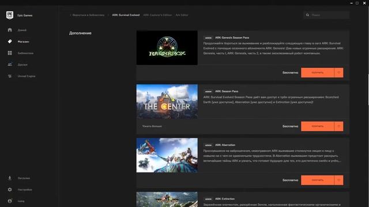Screen dimensions: 369x207
Task: Select the Downloads sidebar label
Action: (24, 178)
